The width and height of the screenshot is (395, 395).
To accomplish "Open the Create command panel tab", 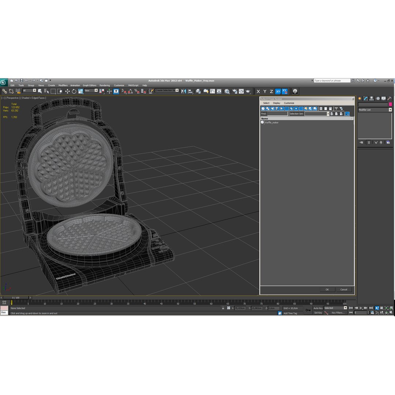I will [360, 98].
